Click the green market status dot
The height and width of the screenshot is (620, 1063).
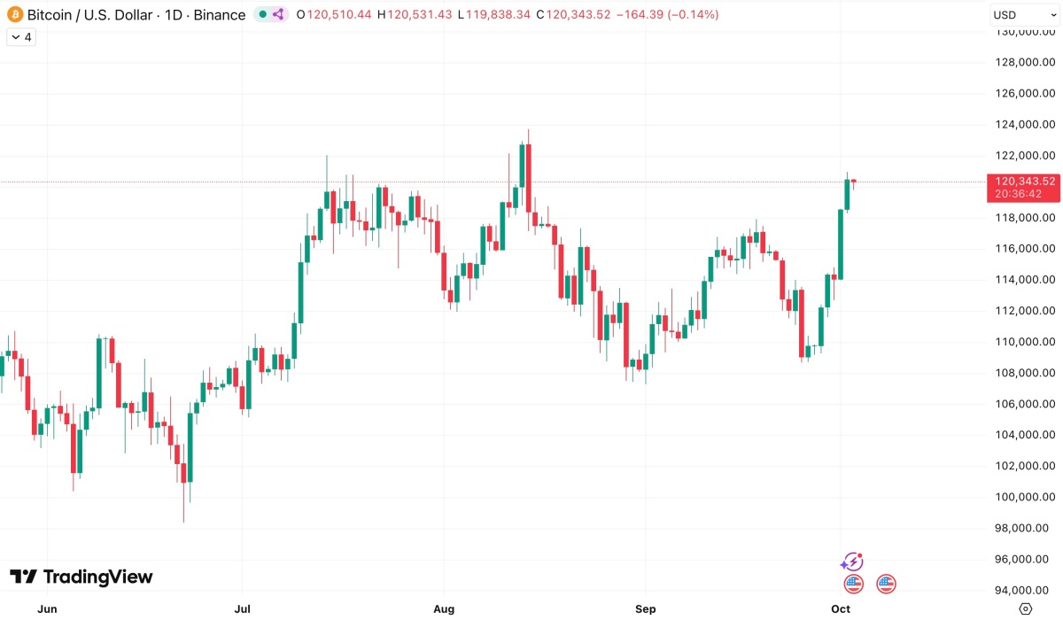click(263, 14)
